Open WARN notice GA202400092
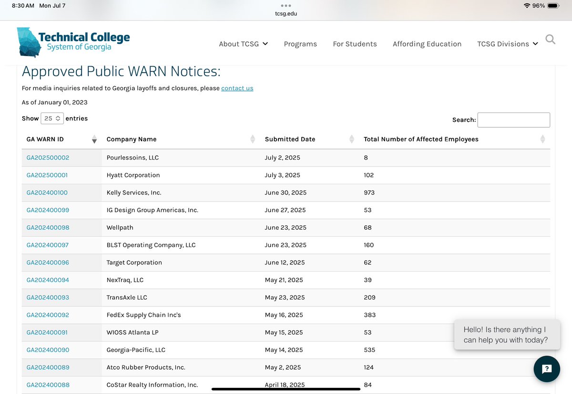The width and height of the screenshot is (572, 394). (48, 315)
